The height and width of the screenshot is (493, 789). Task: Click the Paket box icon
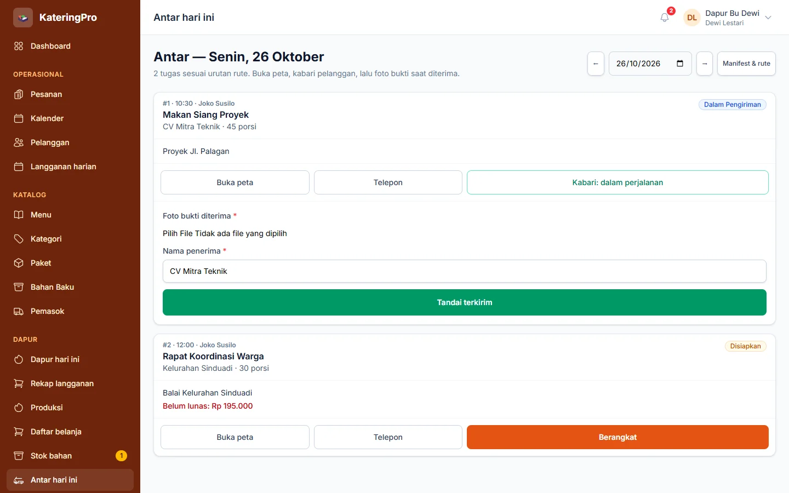point(19,263)
